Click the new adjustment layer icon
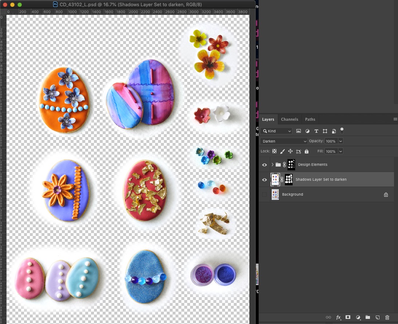This screenshot has height=324, width=398. (x=358, y=317)
